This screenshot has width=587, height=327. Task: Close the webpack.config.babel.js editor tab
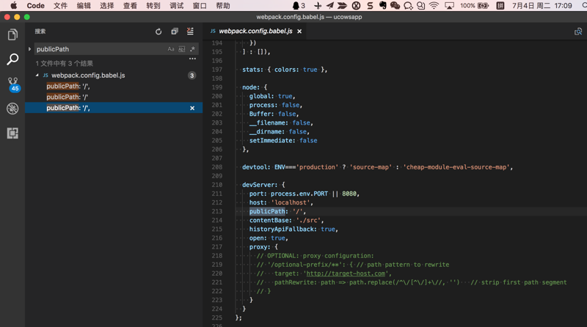tap(299, 32)
